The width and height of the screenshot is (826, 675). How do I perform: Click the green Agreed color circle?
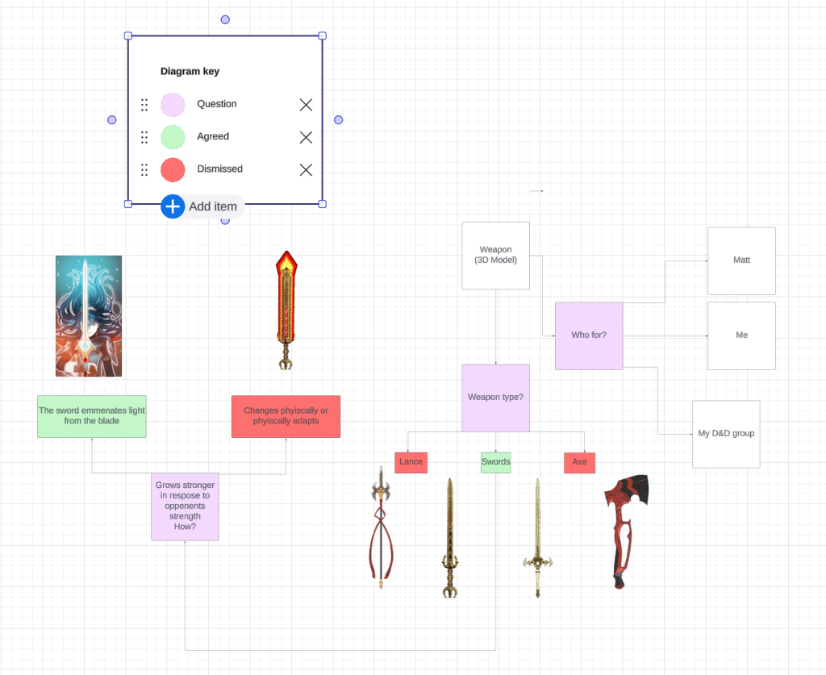[x=173, y=137]
